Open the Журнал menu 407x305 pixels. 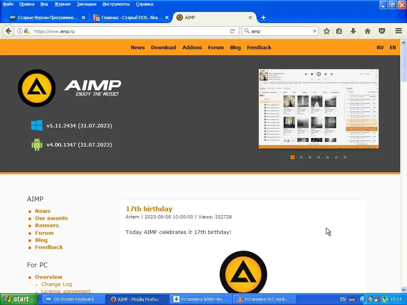62,4
